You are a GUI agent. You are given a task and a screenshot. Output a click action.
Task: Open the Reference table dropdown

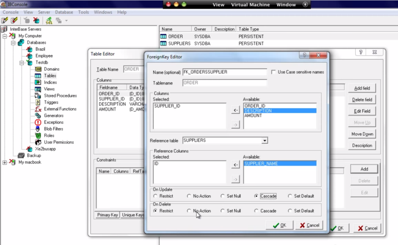tap(265, 141)
